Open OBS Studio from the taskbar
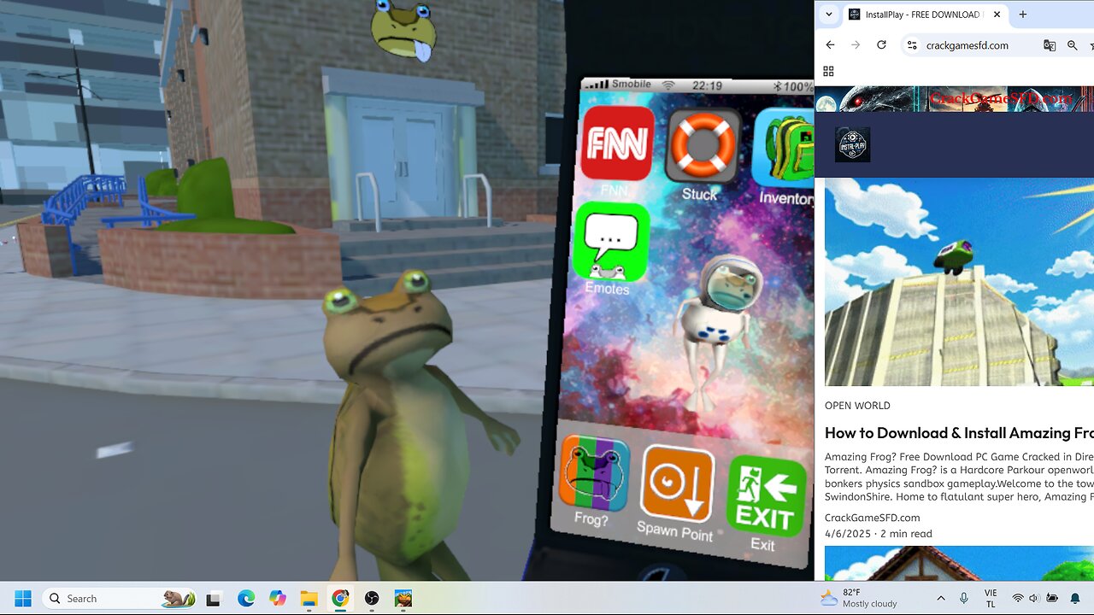1094x615 pixels. (x=372, y=599)
